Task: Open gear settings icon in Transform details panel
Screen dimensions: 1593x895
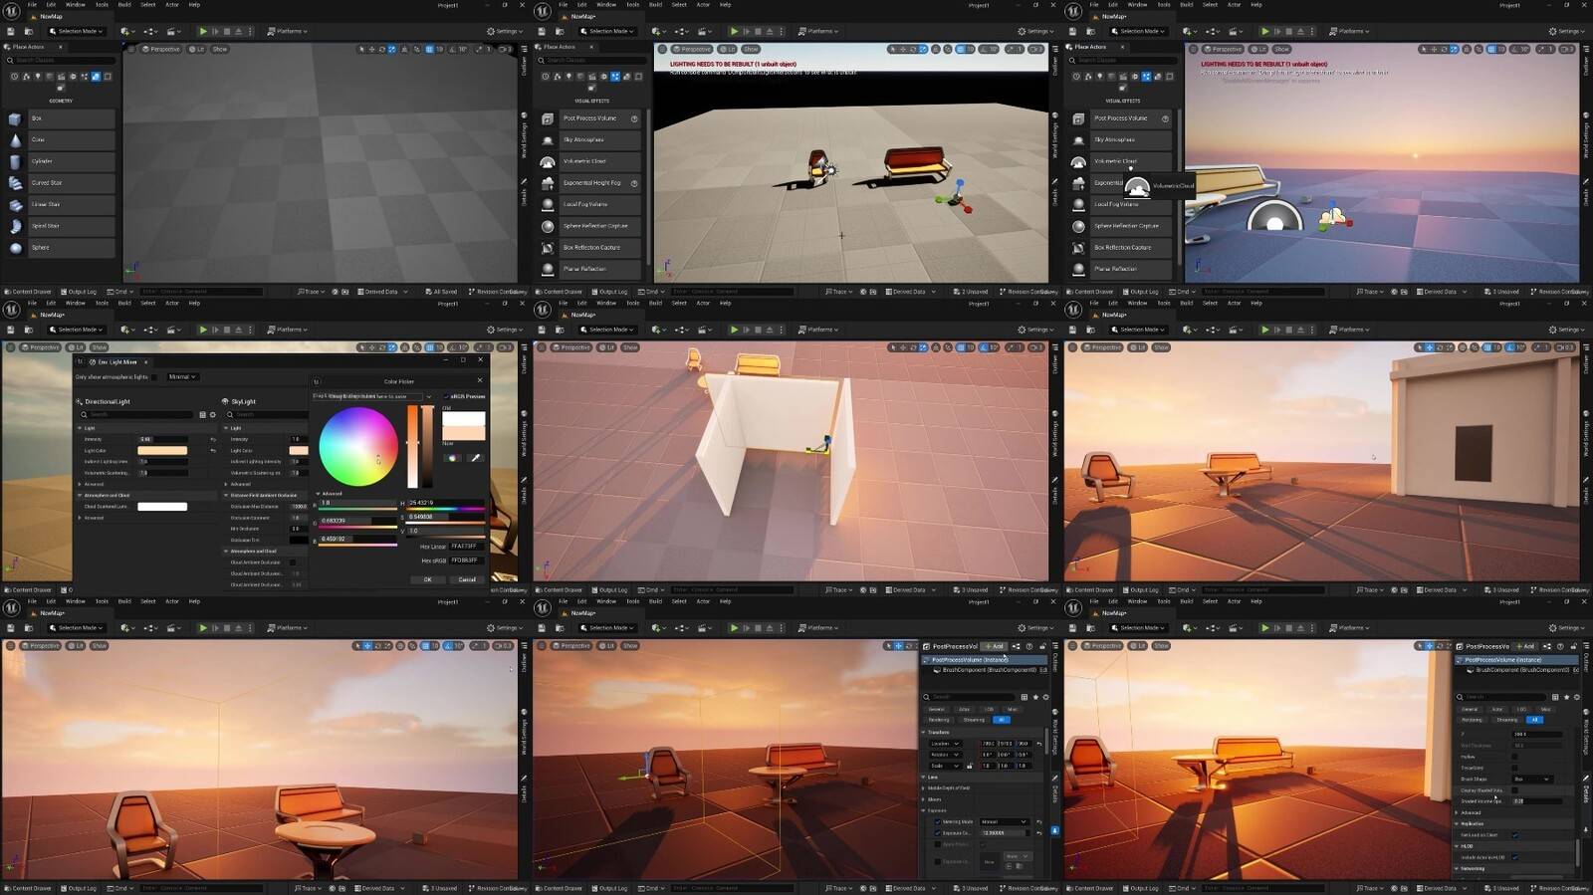Action: point(1045,697)
